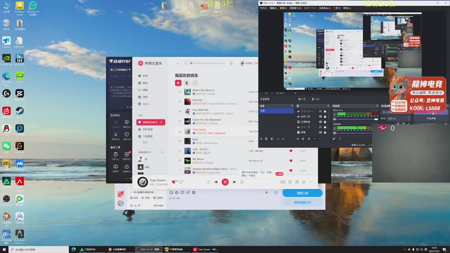Move scene down in OBS scenes toolbar
The width and height of the screenshot is (450, 253).
[283, 139]
